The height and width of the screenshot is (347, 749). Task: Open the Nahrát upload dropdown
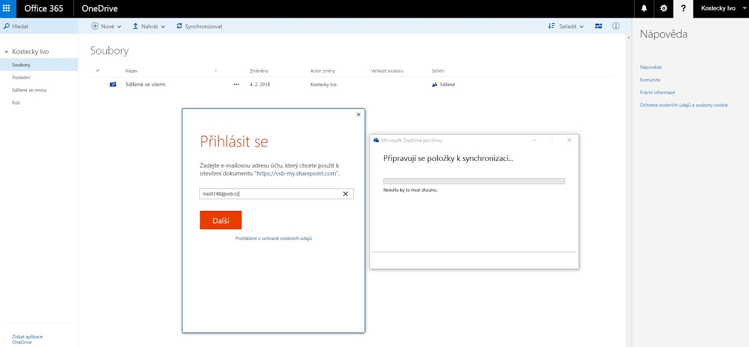tap(149, 26)
